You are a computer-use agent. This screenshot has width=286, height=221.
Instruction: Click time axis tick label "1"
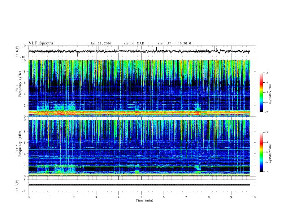click(x=51, y=197)
